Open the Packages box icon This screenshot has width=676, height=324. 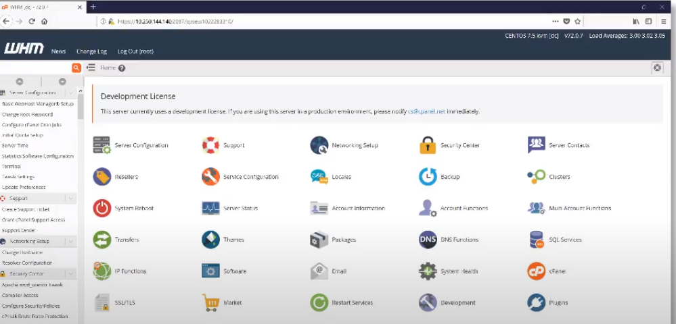point(319,240)
